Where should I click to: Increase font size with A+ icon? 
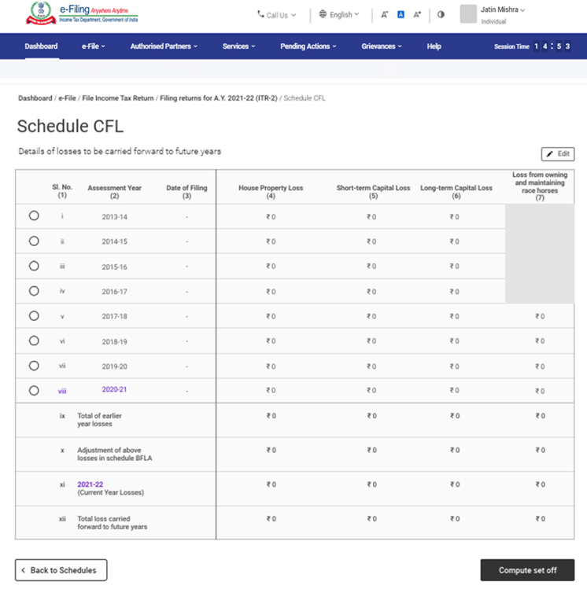click(417, 14)
